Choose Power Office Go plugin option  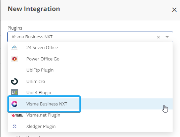coord(90,59)
